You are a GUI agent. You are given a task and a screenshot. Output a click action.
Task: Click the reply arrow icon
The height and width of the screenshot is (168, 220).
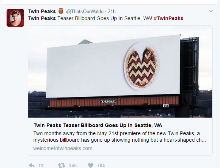click(32, 165)
